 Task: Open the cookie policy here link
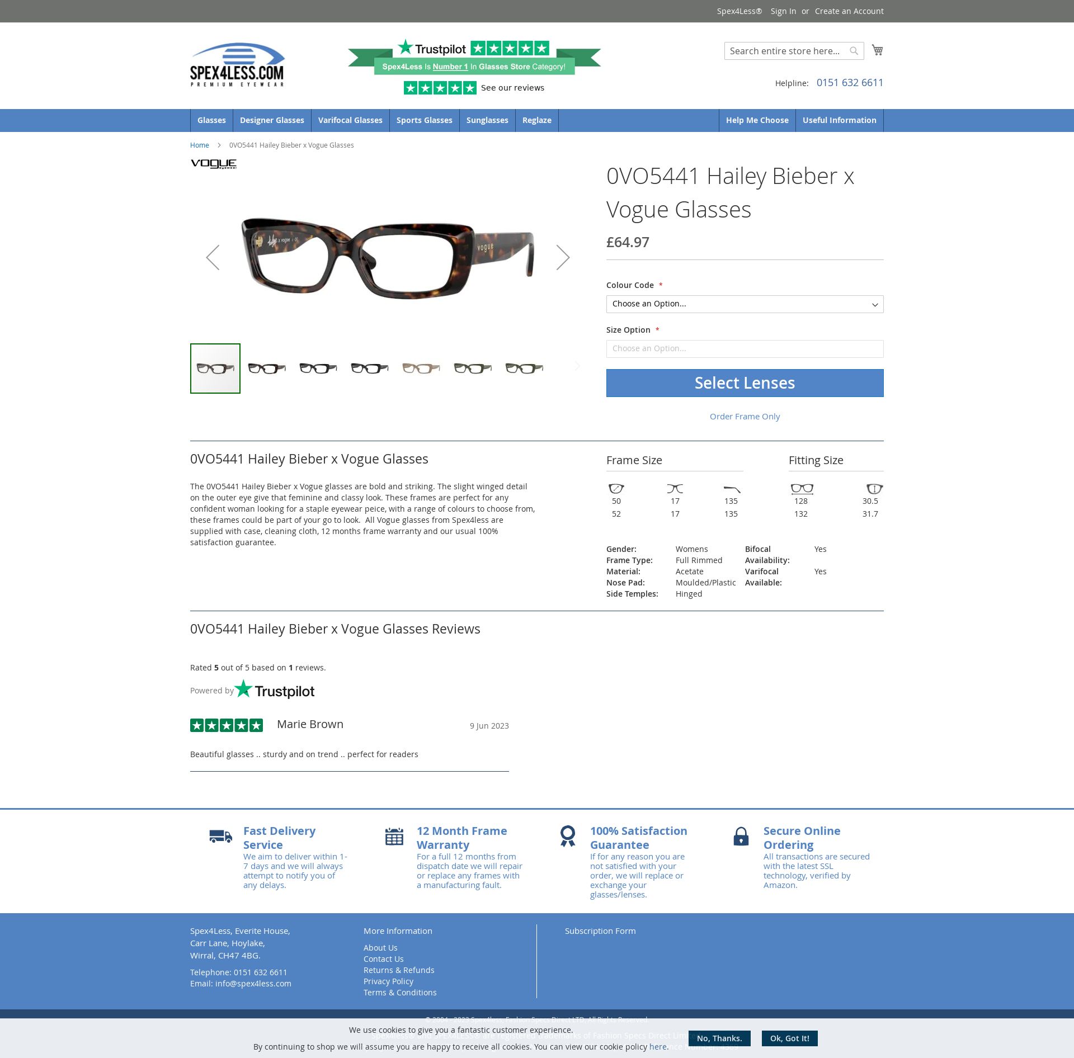658,1047
